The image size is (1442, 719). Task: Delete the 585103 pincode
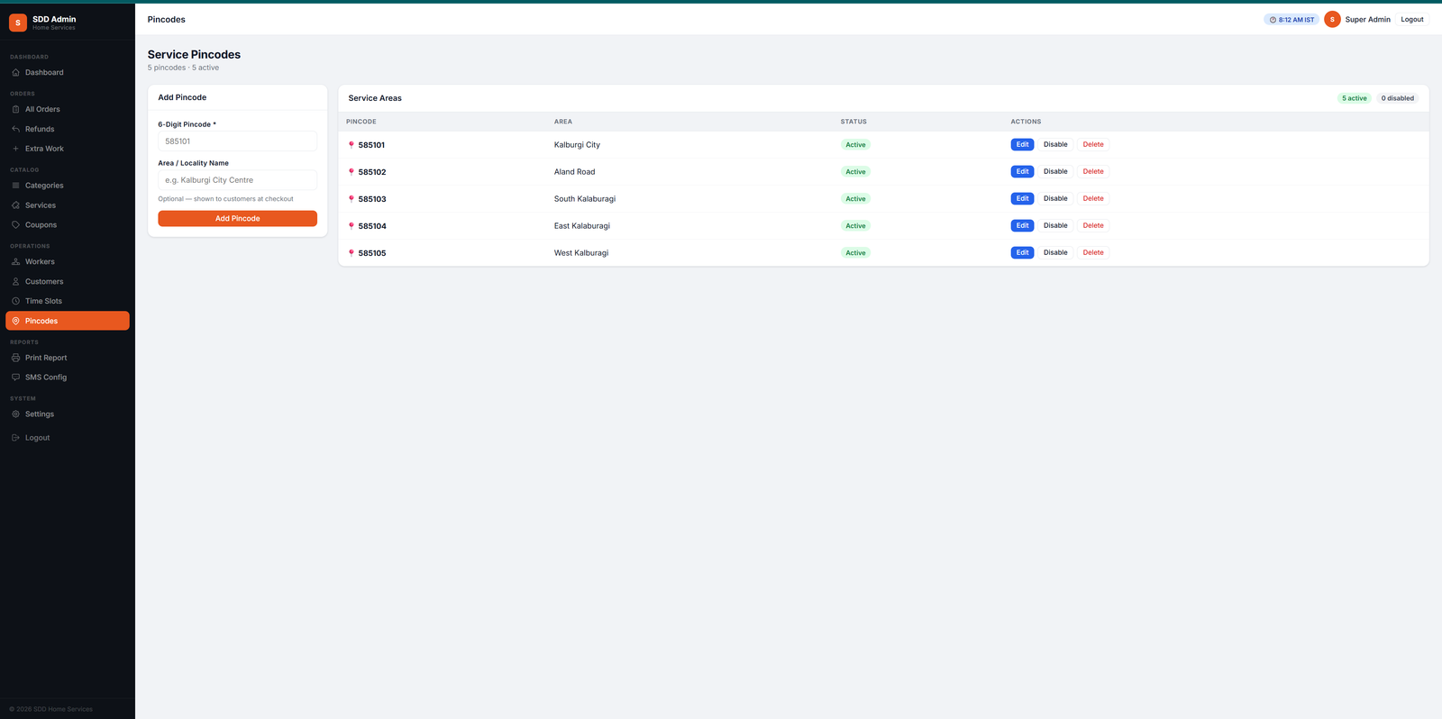[1093, 198]
